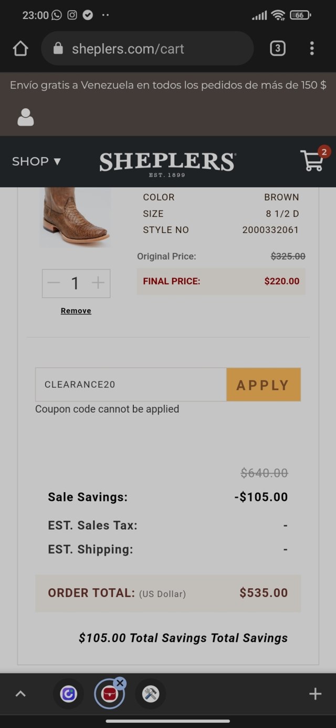The height and width of the screenshot is (728, 336).
Task: Decrease boot quantity with minus button
Action: [54, 283]
